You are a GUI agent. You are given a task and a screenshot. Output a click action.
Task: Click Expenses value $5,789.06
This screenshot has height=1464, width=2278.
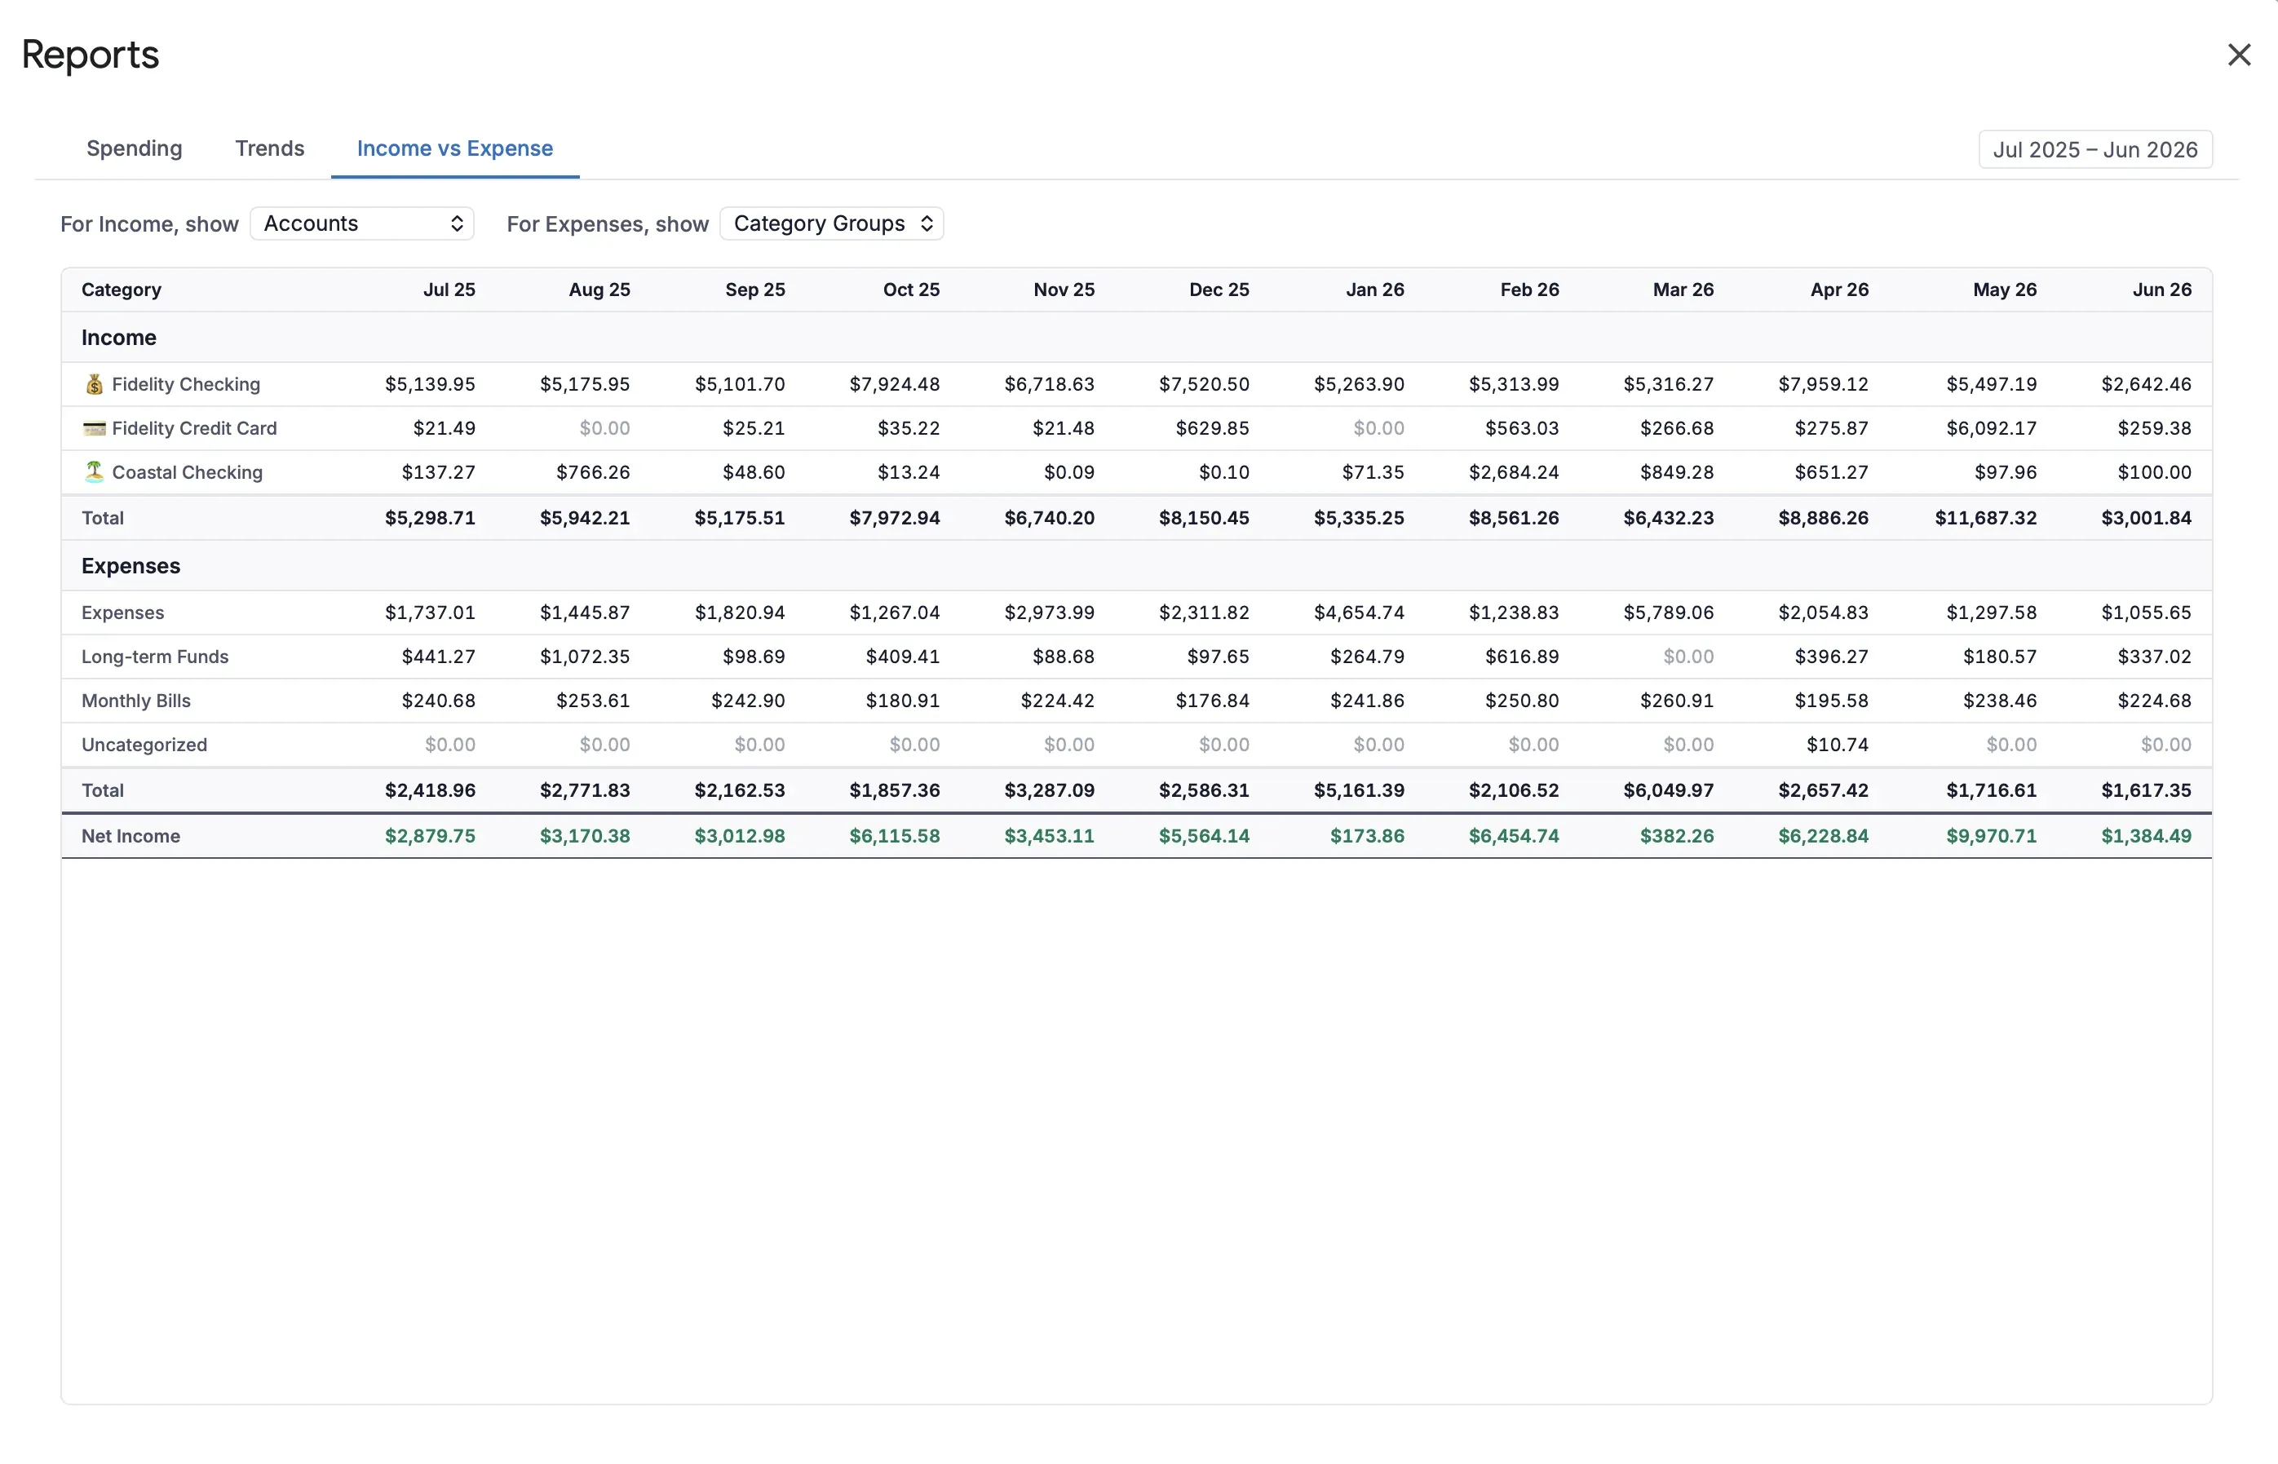coord(1669,613)
